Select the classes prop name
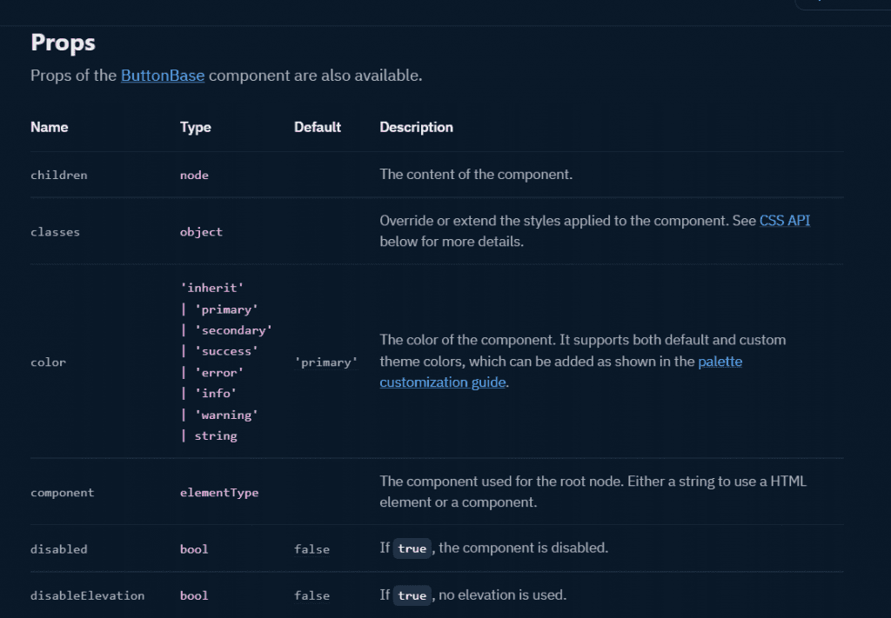This screenshot has width=891, height=618. tap(55, 232)
